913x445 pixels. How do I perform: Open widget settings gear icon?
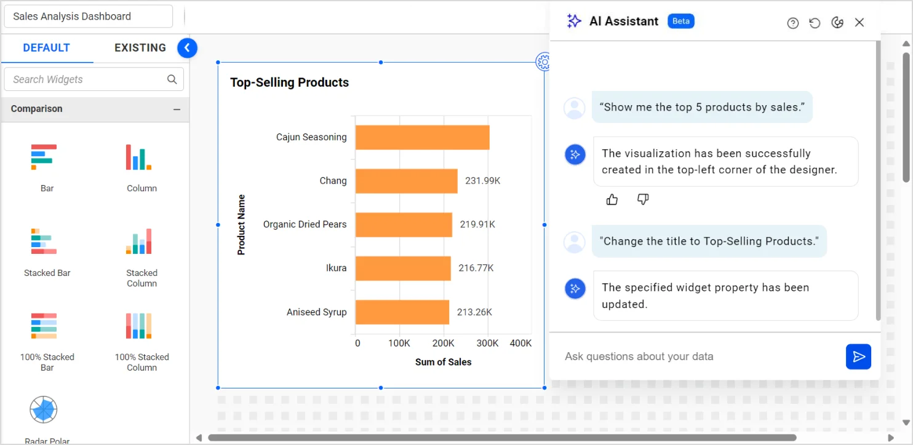[x=543, y=61]
